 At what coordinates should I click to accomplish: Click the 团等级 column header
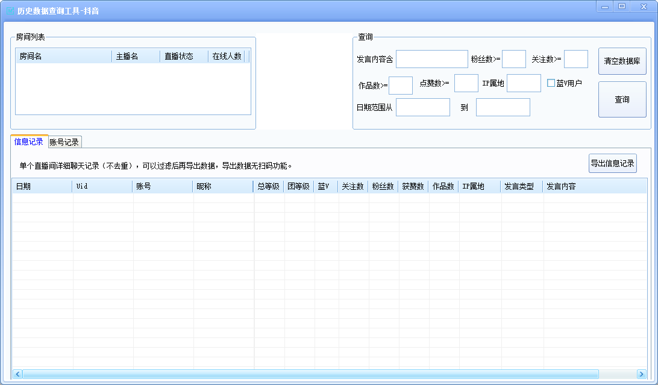coord(299,186)
